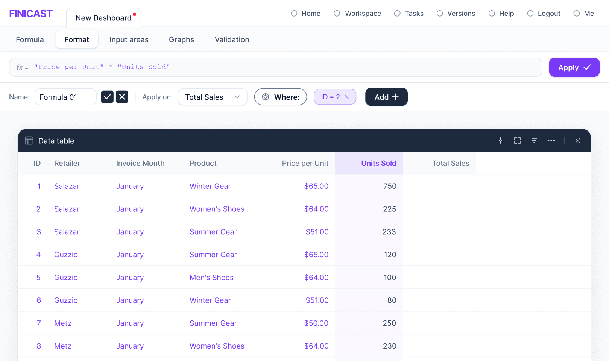Apply the formula with Apply button
The width and height of the screenshot is (609, 361).
[574, 67]
